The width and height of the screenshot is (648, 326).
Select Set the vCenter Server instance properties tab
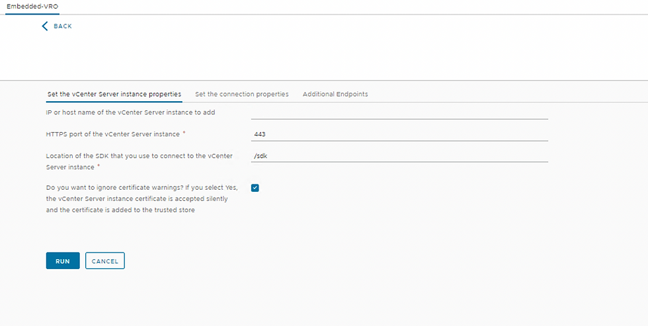pyautogui.click(x=114, y=94)
